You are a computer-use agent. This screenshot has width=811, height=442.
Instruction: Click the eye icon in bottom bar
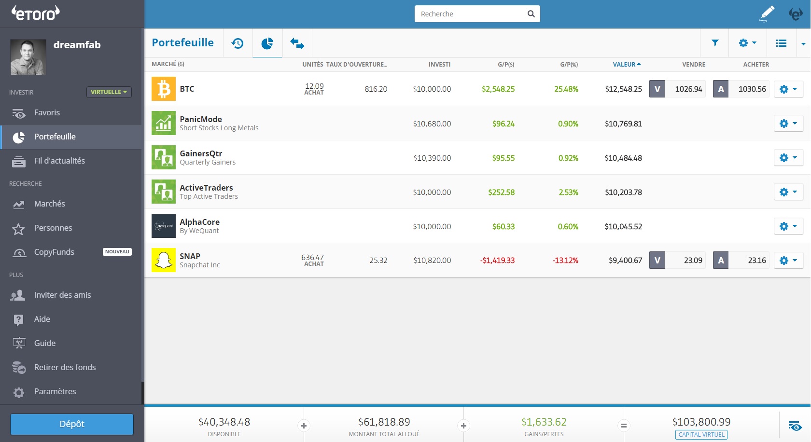point(795,426)
